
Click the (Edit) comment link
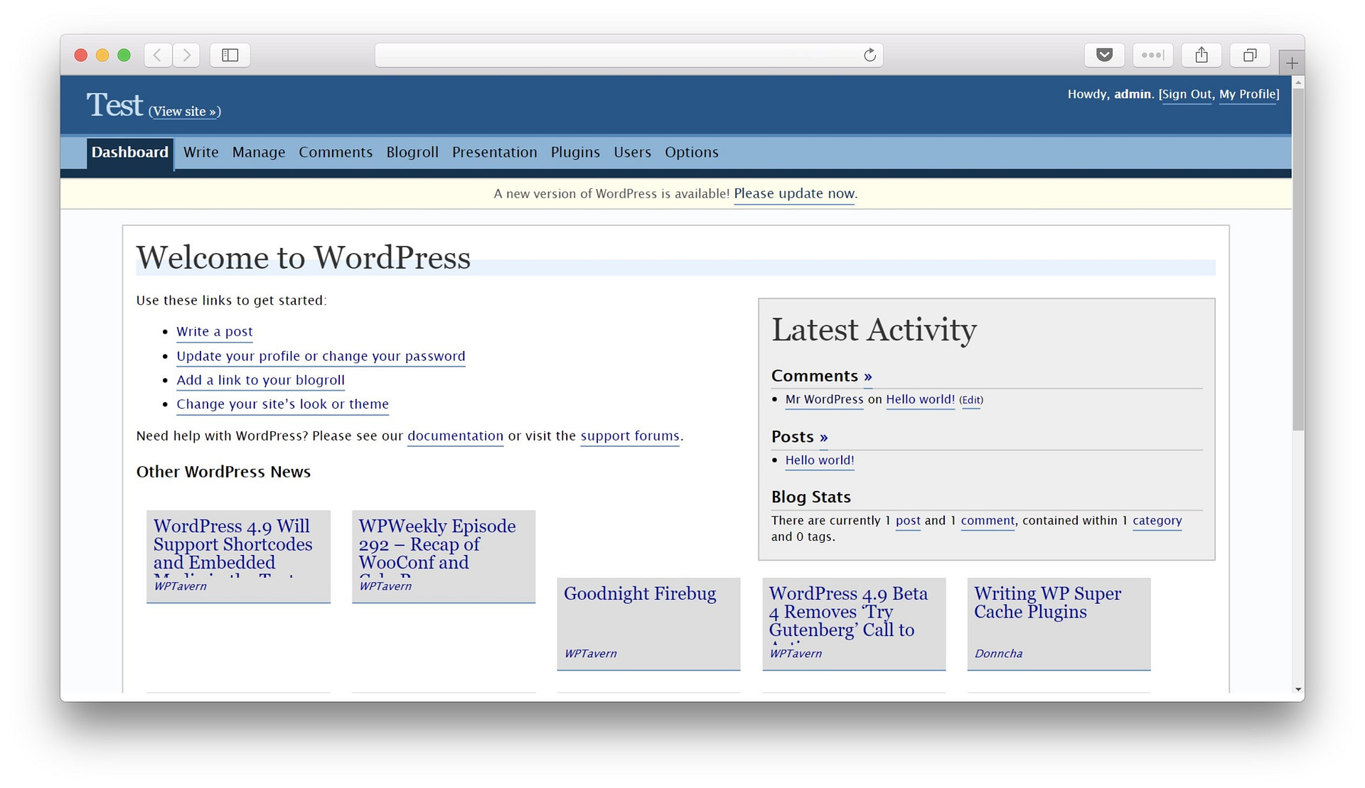(971, 400)
